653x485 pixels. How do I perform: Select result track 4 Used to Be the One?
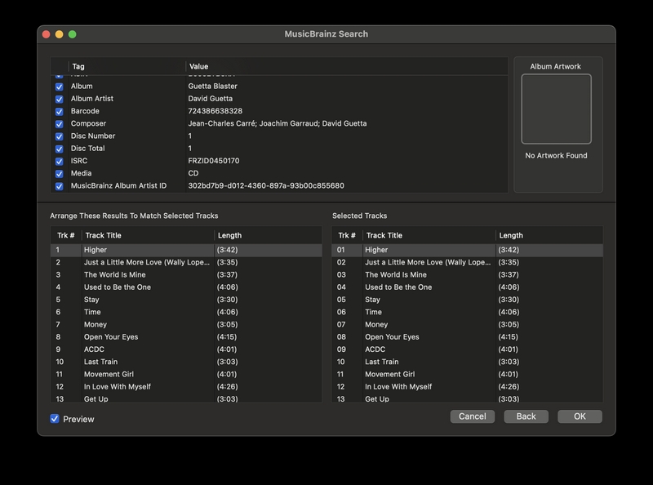click(x=186, y=287)
